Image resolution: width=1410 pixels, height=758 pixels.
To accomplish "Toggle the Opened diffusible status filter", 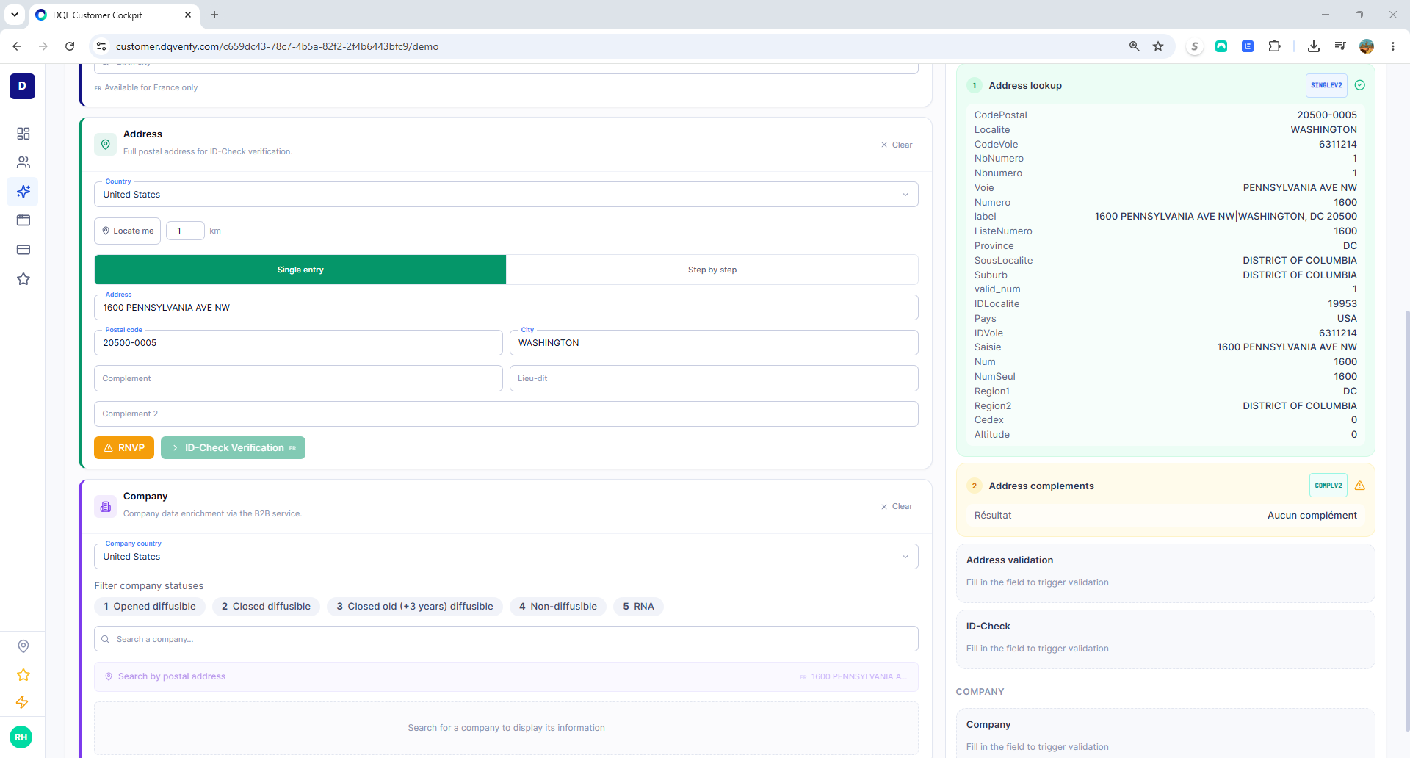I will coord(150,607).
